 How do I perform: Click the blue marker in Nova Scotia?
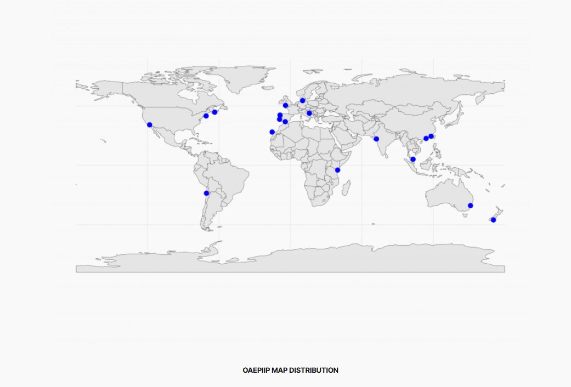point(215,112)
